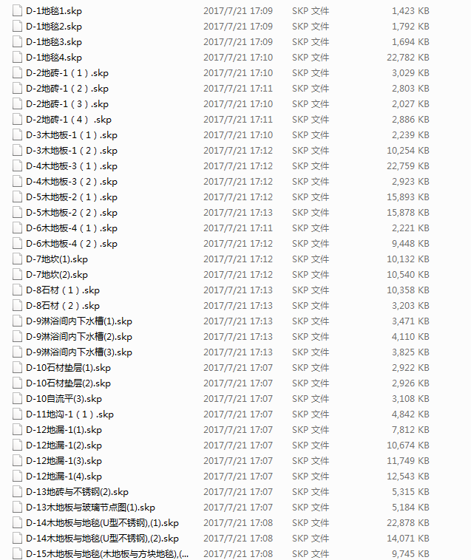This screenshot has width=471, height=560.
Task: Select file D-6木地板-4（2）.skp by name
Action: [72, 244]
